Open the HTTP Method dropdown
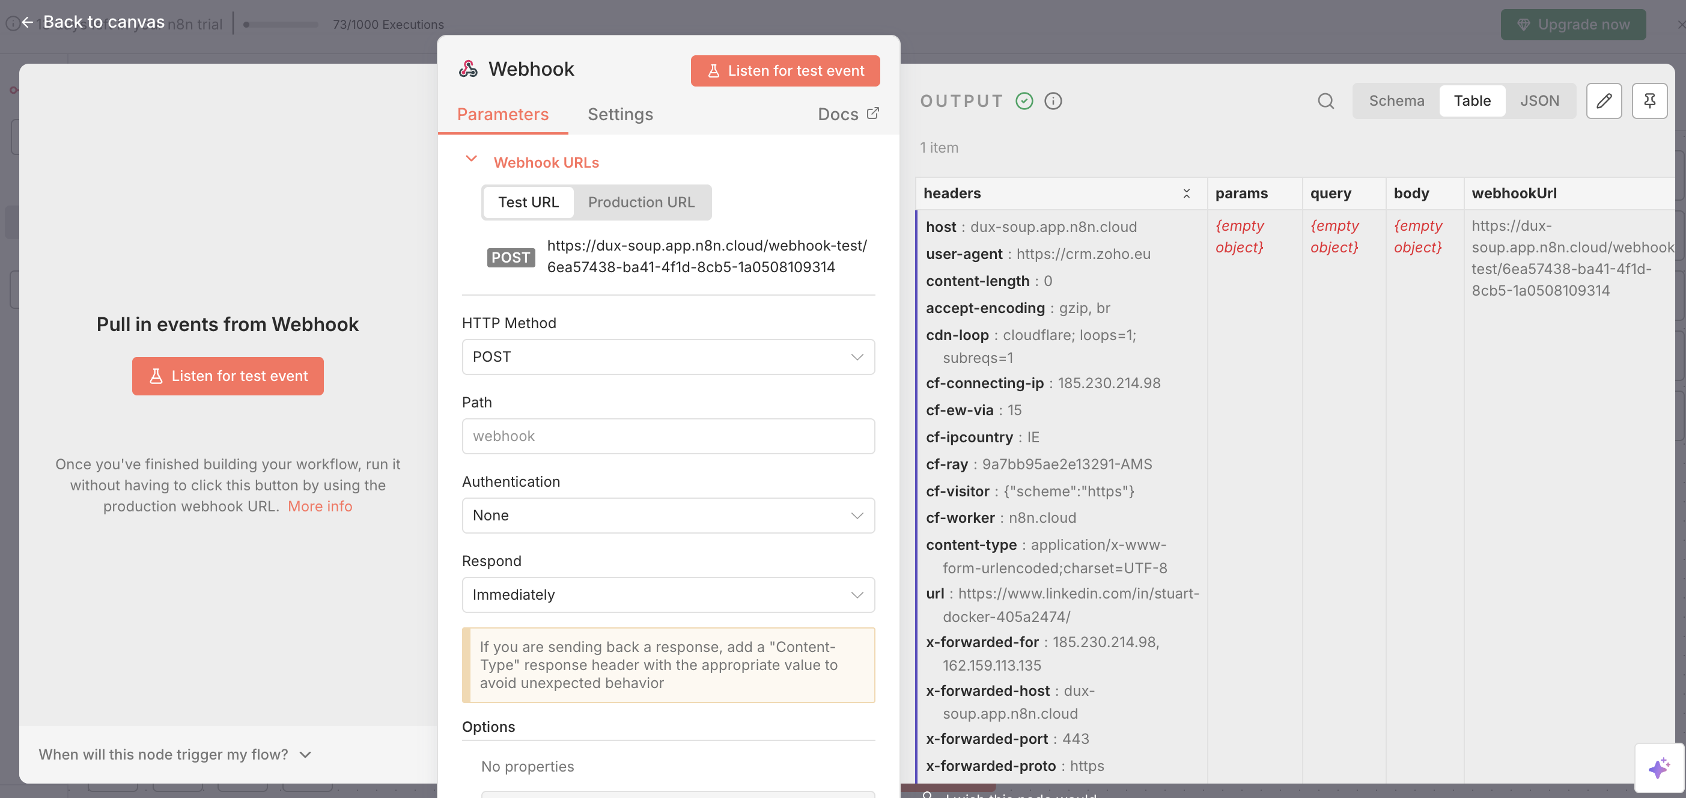Viewport: 1686px width, 798px height. point(668,357)
